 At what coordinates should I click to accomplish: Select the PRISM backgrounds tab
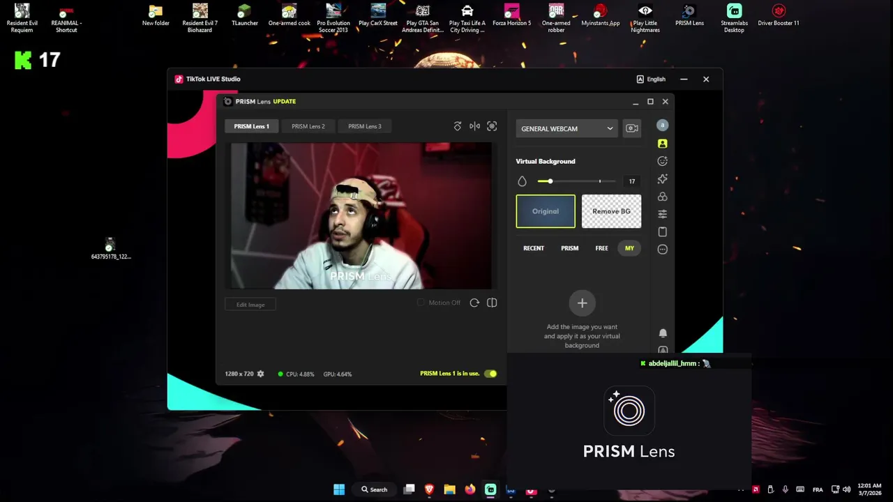tap(569, 248)
